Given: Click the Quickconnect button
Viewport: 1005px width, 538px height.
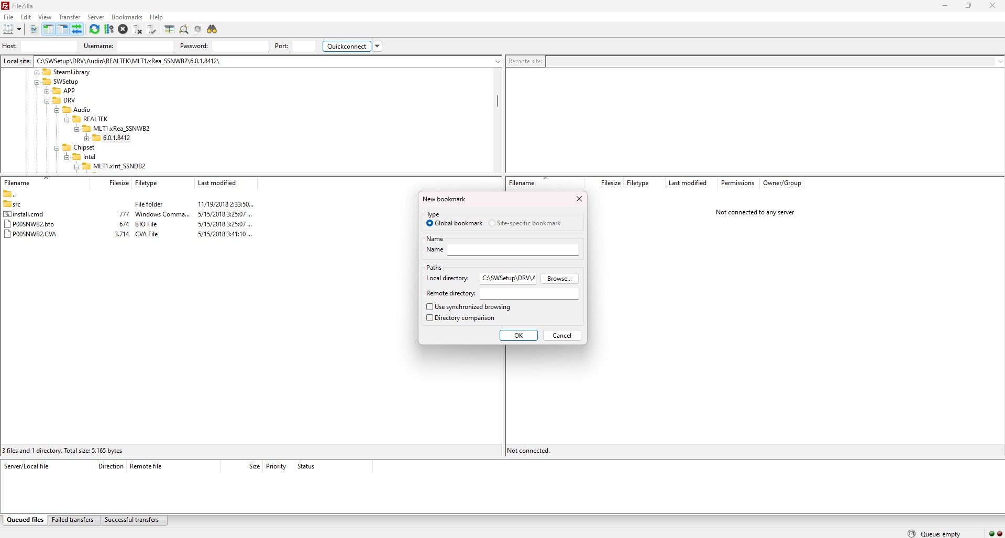Looking at the screenshot, I should coord(347,46).
